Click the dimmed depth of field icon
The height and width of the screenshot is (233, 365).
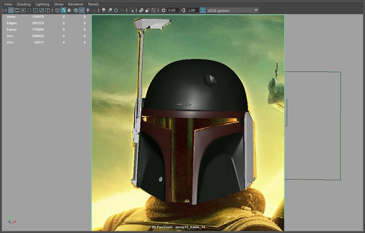tap(122, 10)
